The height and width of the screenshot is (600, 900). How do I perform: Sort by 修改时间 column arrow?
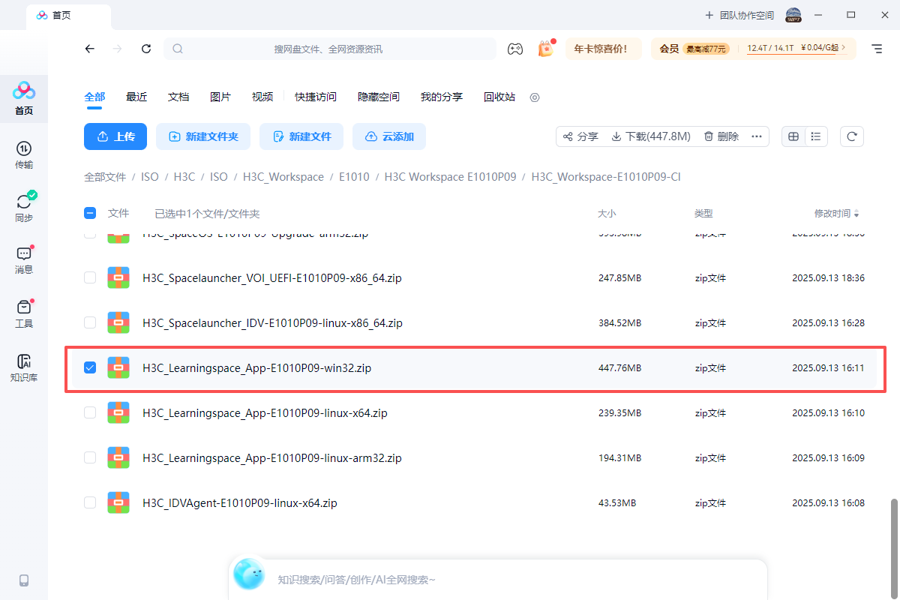[x=857, y=214]
